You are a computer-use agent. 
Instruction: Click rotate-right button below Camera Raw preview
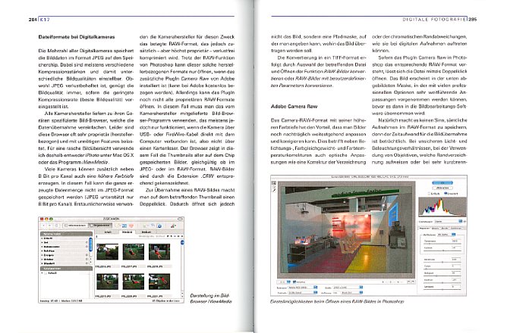pyautogui.click(x=413, y=282)
